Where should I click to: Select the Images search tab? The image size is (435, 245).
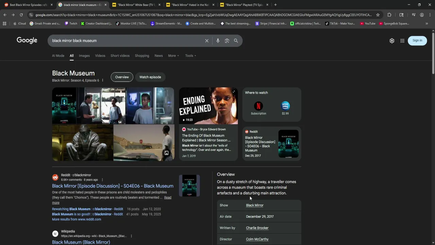[84, 56]
